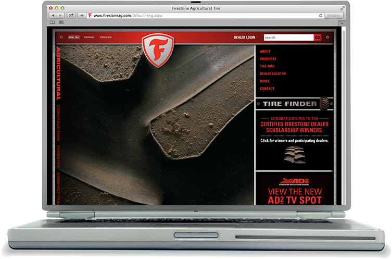The height and width of the screenshot is (259, 392).
Task: Switch site language to Español
Action: pyautogui.click(x=89, y=38)
